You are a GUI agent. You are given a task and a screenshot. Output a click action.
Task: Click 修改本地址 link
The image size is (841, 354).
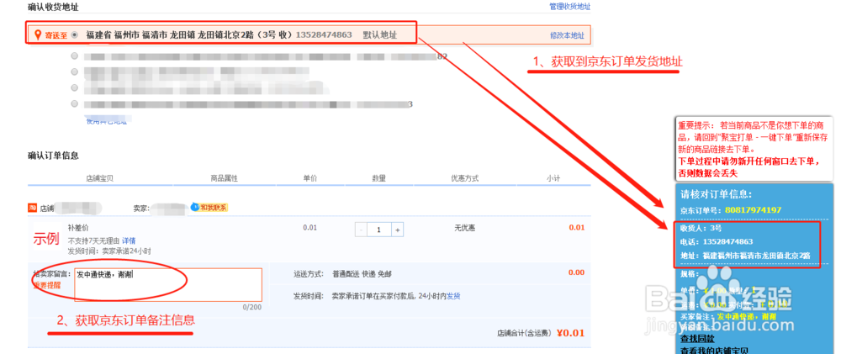[567, 36]
